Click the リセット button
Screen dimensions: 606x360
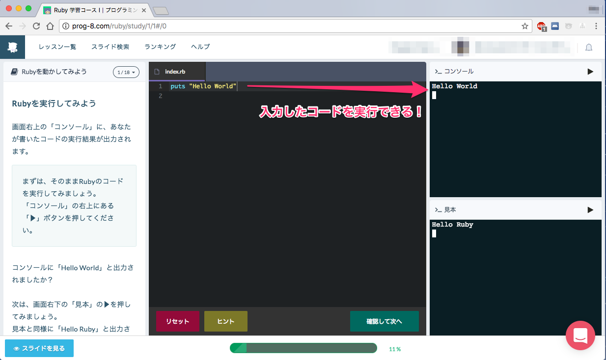178,321
